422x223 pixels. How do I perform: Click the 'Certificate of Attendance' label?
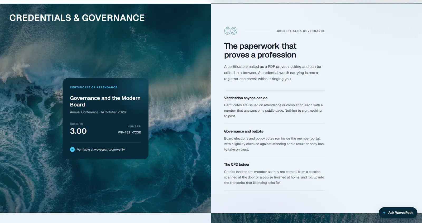pyautogui.click(x=94, y=87)
